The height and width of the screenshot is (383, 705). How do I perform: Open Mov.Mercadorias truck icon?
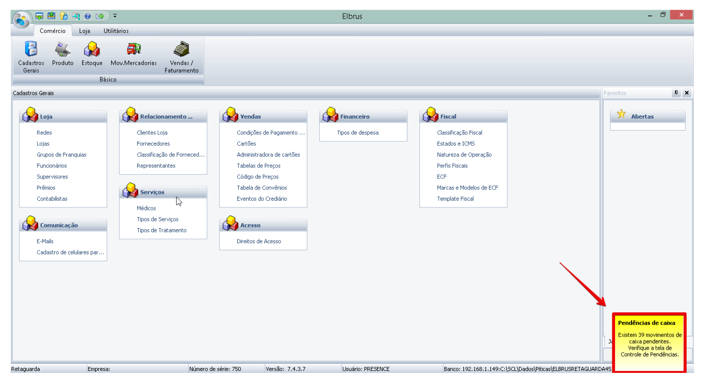[x=133, y=54]
